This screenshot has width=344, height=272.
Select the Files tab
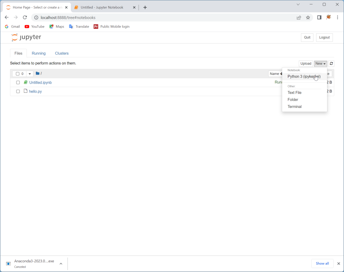coord(18,53)
